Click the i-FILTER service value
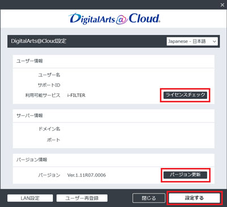227x207 pixels. (x=76, y=96)
